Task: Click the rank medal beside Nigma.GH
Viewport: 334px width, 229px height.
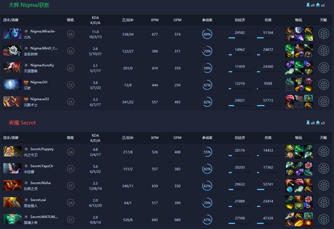Action: [26, 82]
